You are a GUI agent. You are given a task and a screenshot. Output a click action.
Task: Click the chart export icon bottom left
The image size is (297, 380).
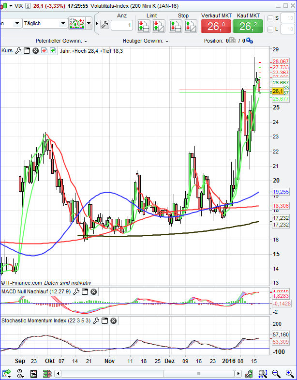(7, 373)
